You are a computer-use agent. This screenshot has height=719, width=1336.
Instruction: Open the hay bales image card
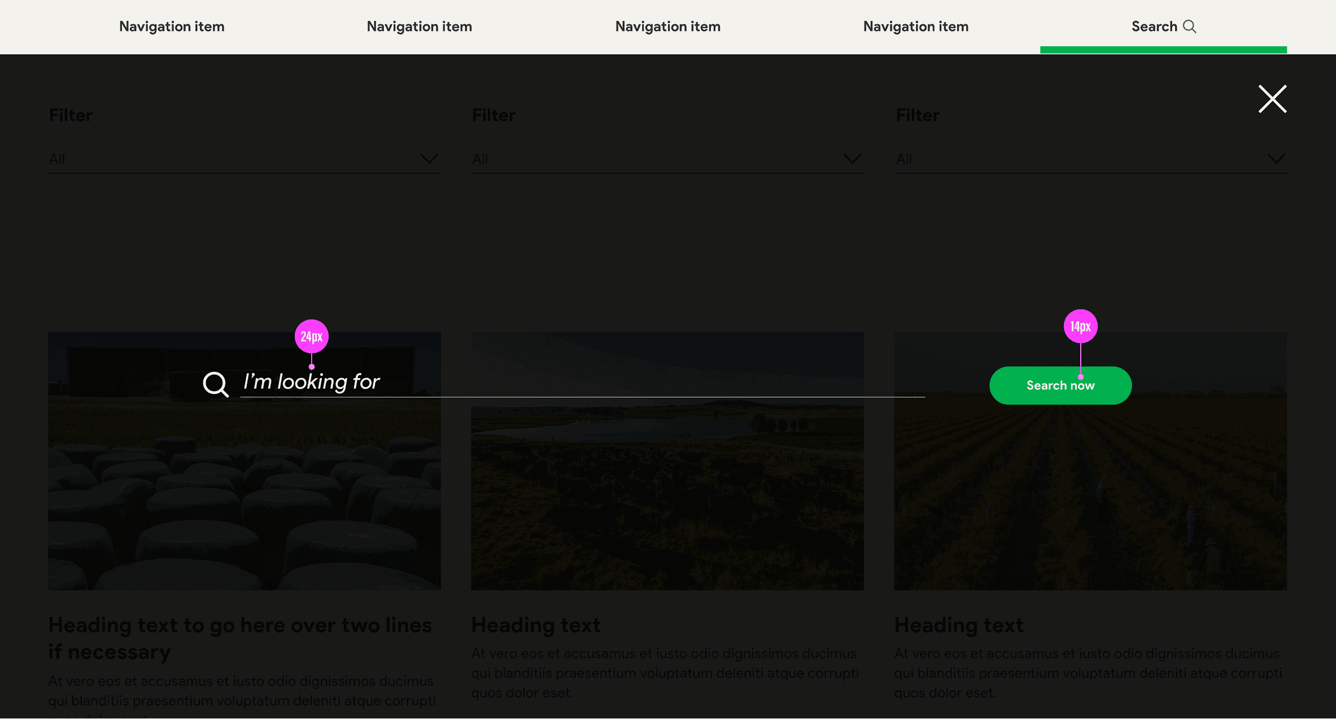coord(244,497)
